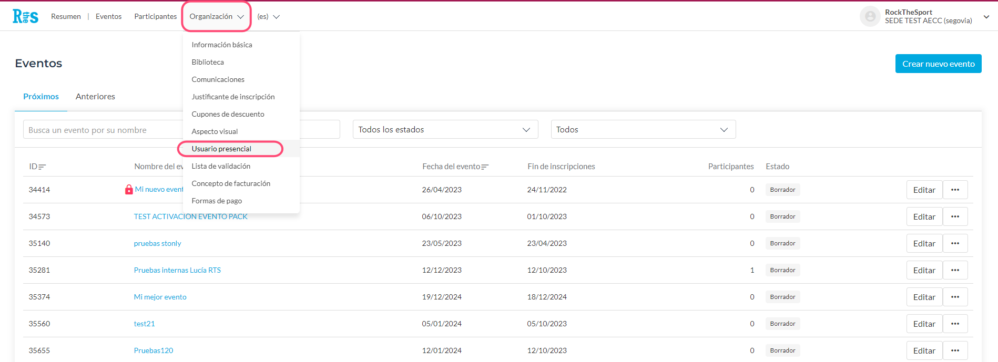Sort by Fecha del evento icon
This screenshot has width=998, height=362.
[x=485, y=167]
